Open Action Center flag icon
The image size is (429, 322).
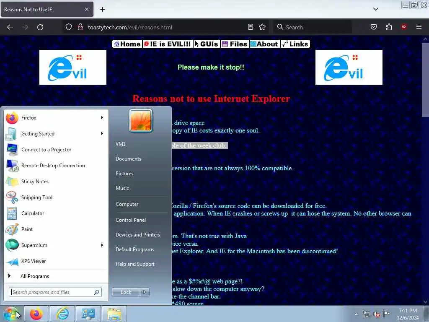click(x=386, y=314)
